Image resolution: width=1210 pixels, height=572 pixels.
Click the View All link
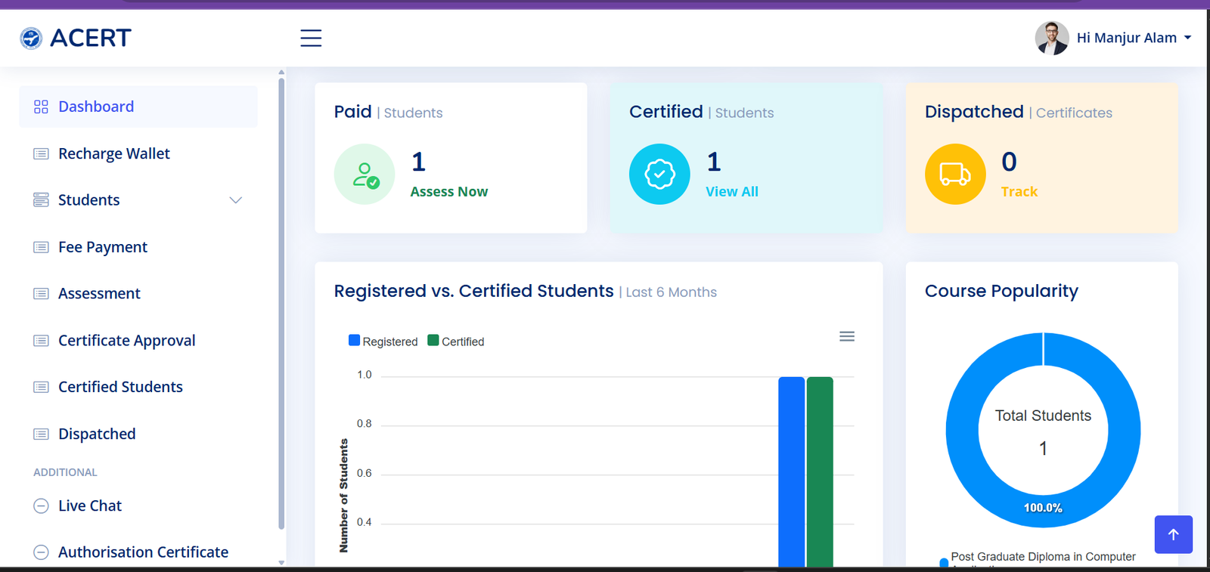click(x=731, y=192)
